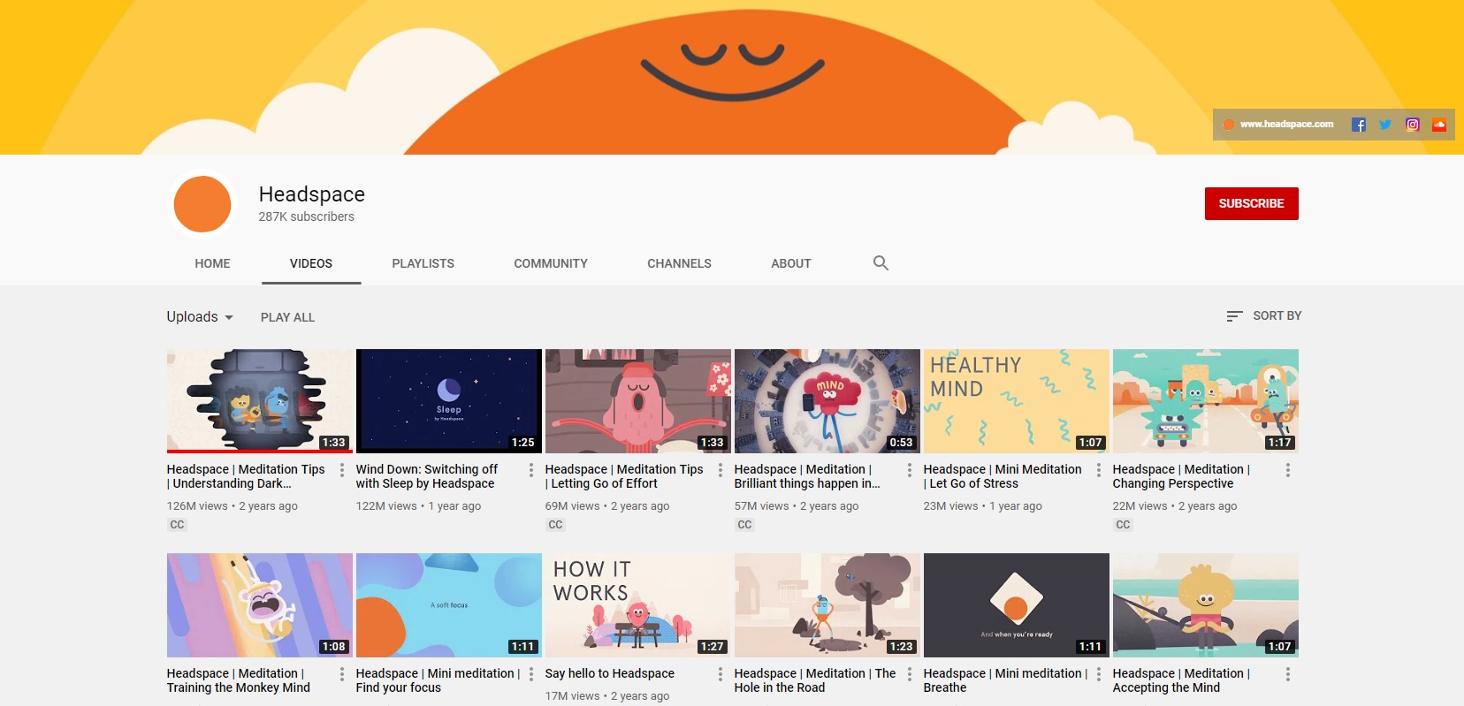
Task: Open the SoundCloud icon in channel banner
Action: [1439, 125]
